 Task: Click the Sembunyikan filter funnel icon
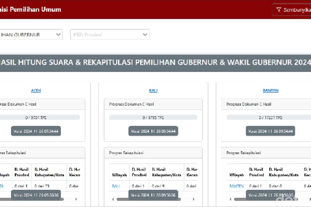pyautogui.click(x=279, y=10)
